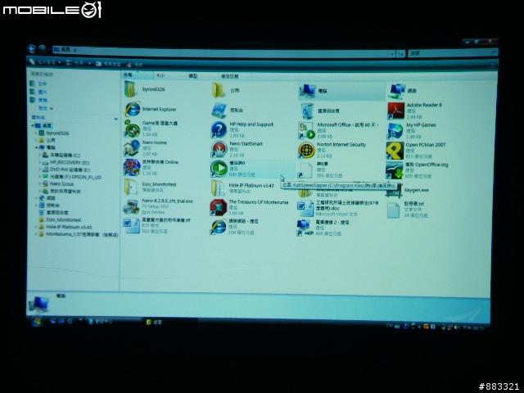Select the My HP Games shortcut
The width and height of the screenshot is (524, 393).
pos(412,131)
